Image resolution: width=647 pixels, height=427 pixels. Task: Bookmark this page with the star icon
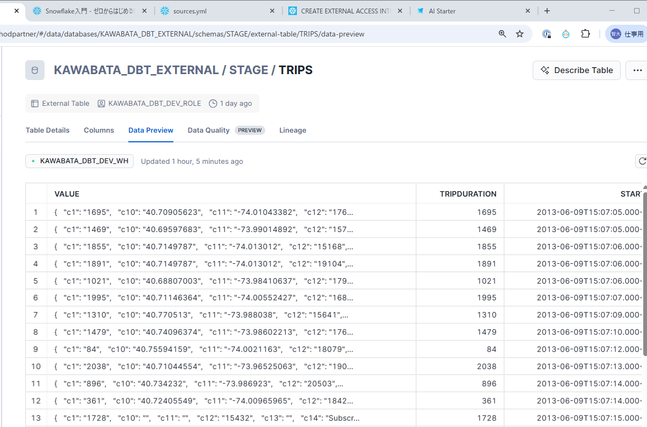tap(520, 34)
